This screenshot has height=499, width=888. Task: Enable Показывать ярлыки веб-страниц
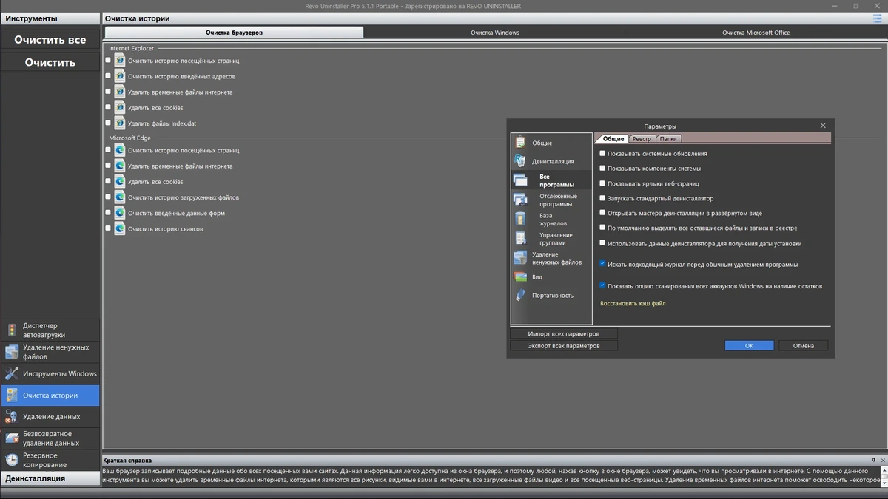602,183
